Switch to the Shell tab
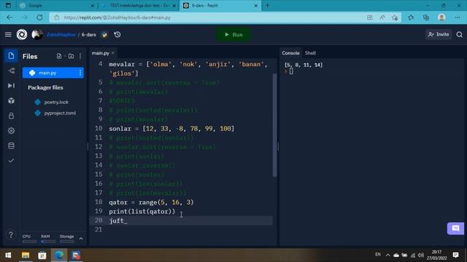 (310, 53)
